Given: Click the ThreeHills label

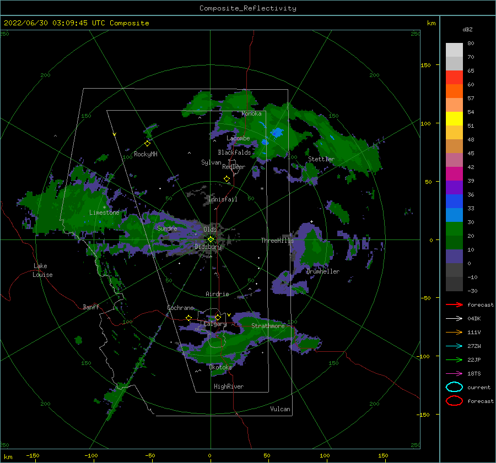Looking at the screenshot, I should pos(277,241).
